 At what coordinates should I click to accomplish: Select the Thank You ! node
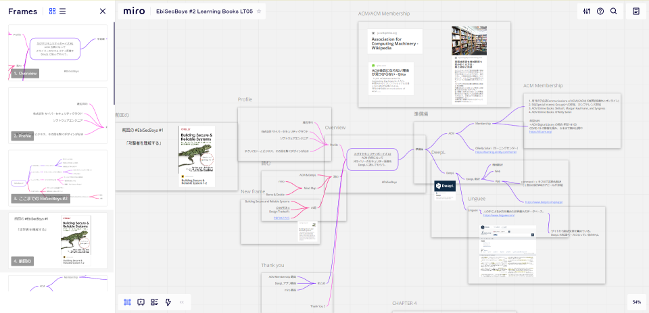(x=318, y=306)
